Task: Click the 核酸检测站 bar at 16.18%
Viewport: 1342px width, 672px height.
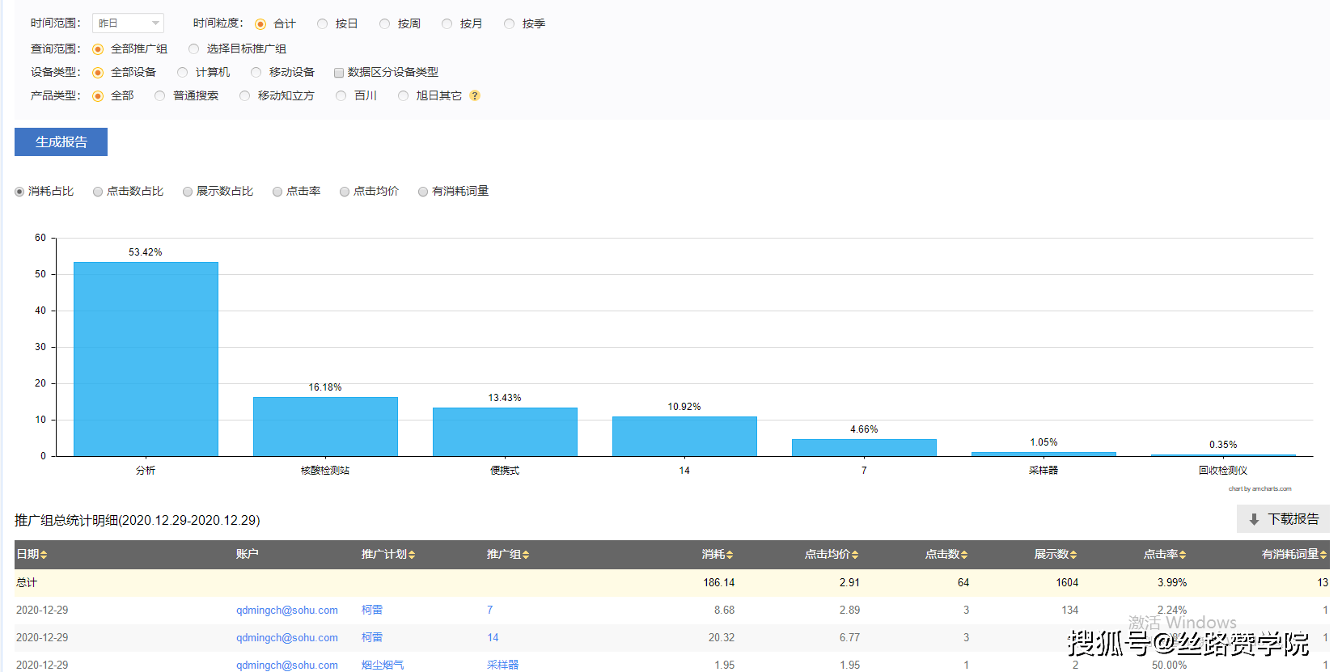Action: click(325, 426)
